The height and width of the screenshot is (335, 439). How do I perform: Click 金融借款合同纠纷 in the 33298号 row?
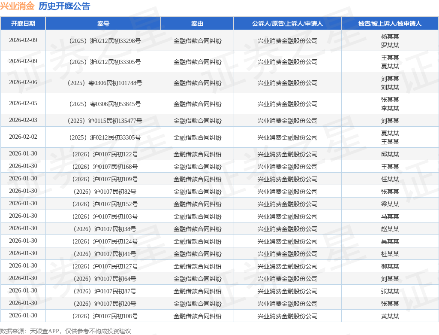(197, 41)
